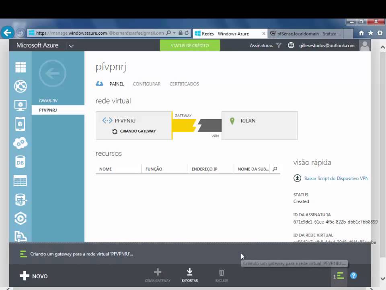Click the download icon beside Baixar Script
Image resolution: width=386 pixels, height=290 pixels.
(297, 178)
